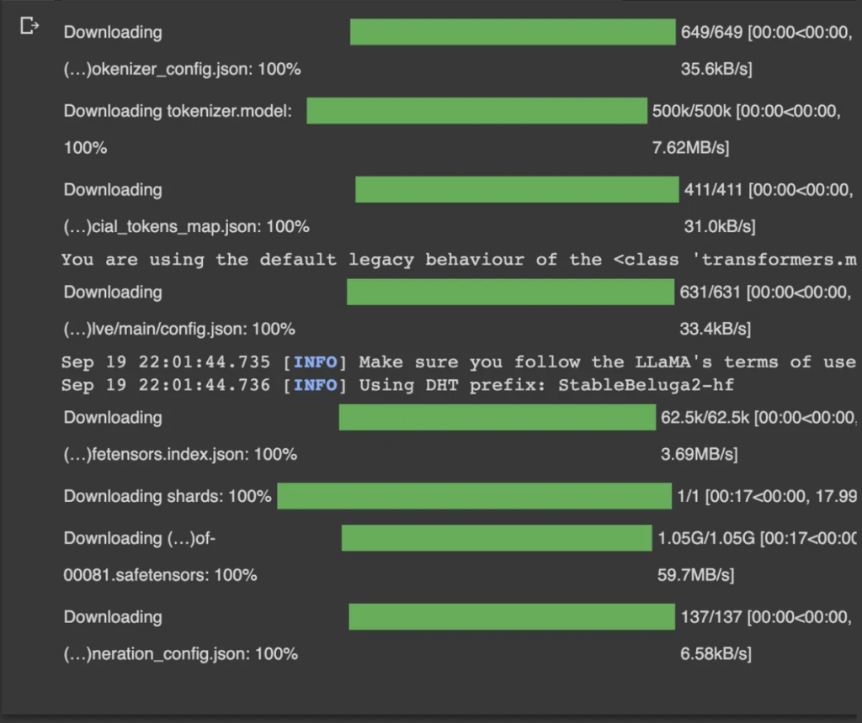Click the default legacy behaviour warning line
The height and width of the screenshot is (723, 862).
pos(459,259)
